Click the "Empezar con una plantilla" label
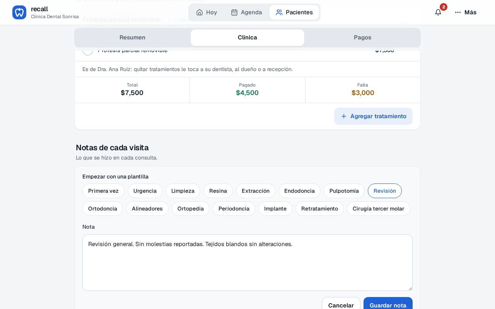 [x=115, y=177]
